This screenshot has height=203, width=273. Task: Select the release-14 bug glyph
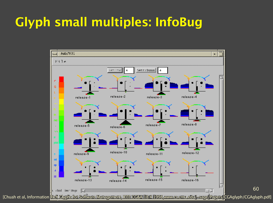click(126, 169)
